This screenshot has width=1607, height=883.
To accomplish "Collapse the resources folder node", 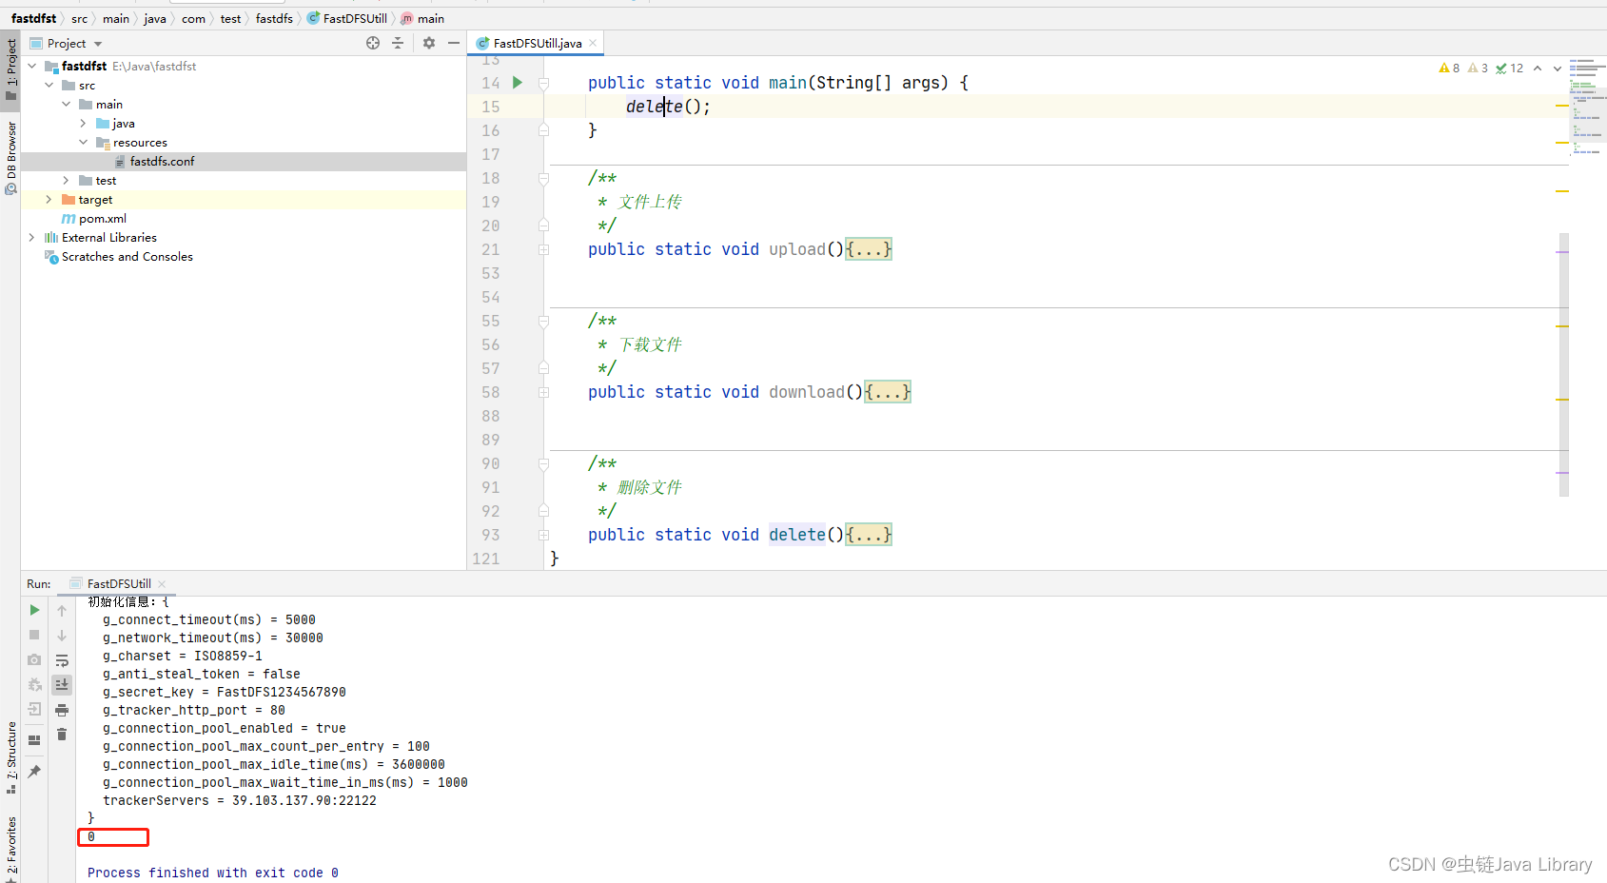I will click(x=84, y=142).
